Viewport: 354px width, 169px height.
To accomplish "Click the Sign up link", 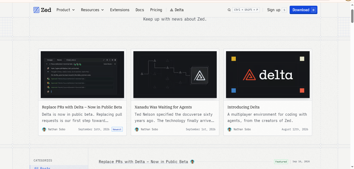I will tap(274, 10).
